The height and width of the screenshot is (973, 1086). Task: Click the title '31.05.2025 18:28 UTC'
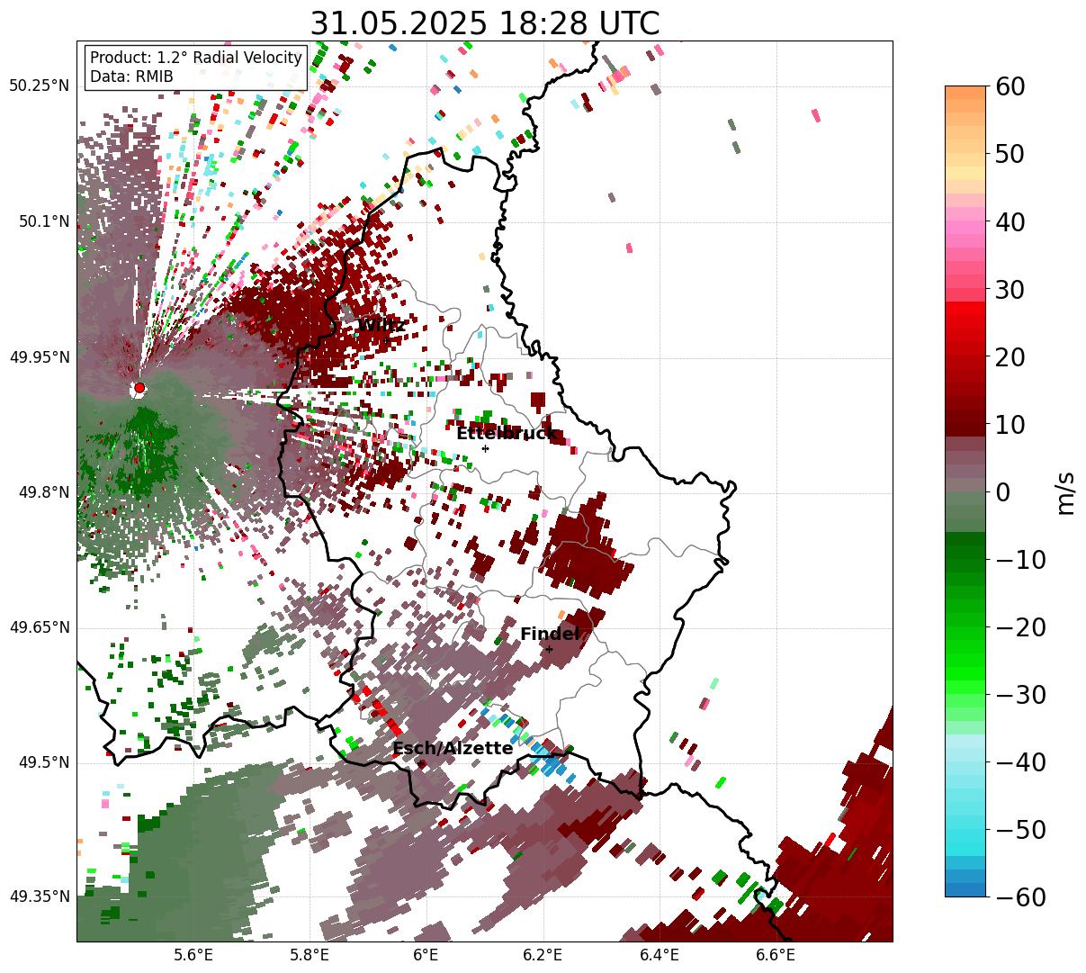(484, 23)
